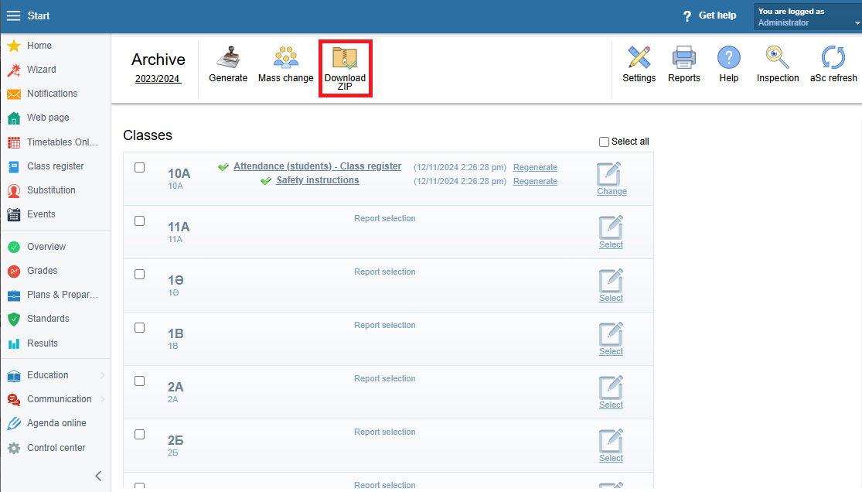Image resolution: width=862 pixels, height=492 pixels.
Task: Collapse the sidebar with left chevron
Action: coord(98,476)
